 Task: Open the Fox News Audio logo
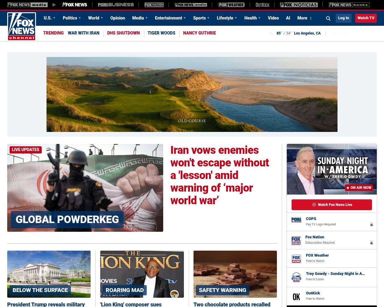pos(191,5)
